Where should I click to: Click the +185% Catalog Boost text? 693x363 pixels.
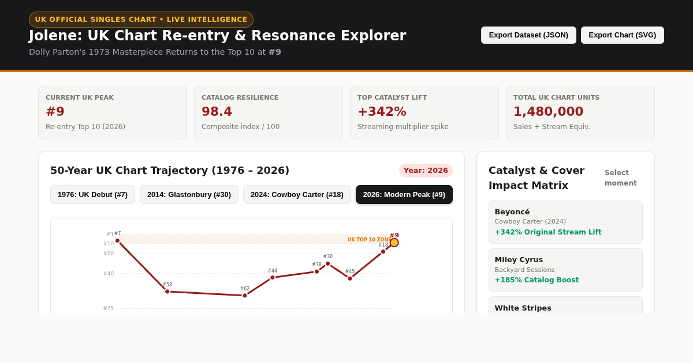[x=536, y=280]
